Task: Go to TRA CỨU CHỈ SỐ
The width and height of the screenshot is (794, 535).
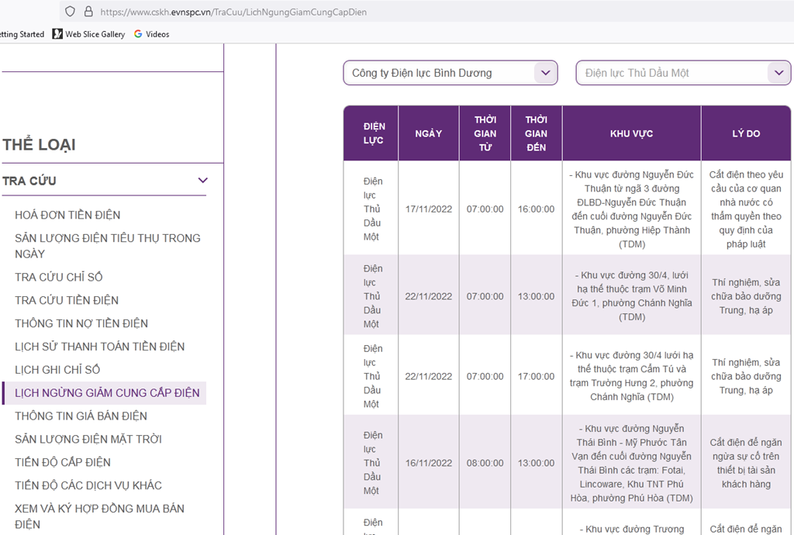Action: [59, 277]
